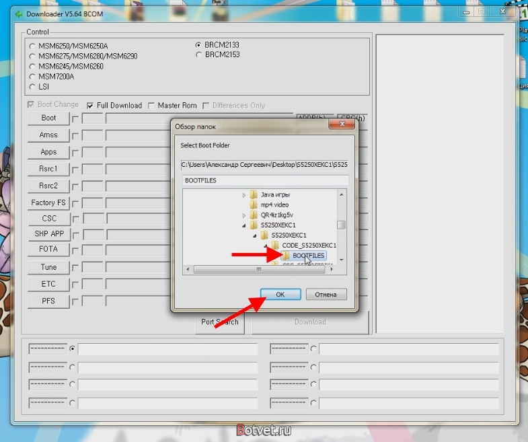This screenshot has height=442, width=528.
Task: Collapse the top S5250XEKC1 folder node
Action: pyautogui.click(x=244, y=225)
